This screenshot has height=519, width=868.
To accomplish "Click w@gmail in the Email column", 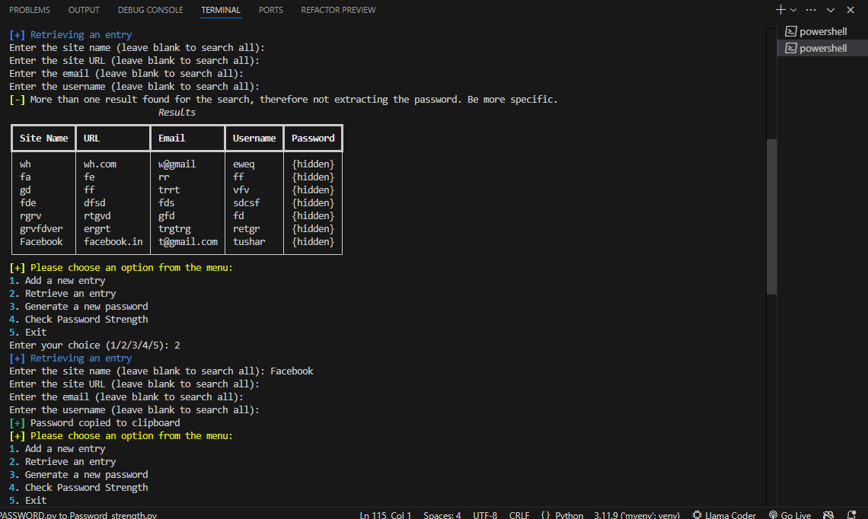I will (177, 164).
